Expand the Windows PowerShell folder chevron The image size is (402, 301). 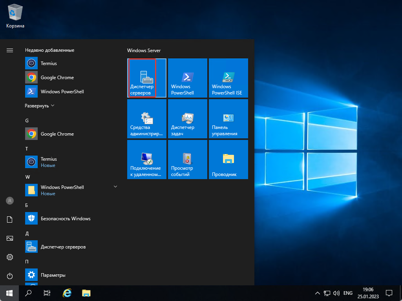coord(115,187)
